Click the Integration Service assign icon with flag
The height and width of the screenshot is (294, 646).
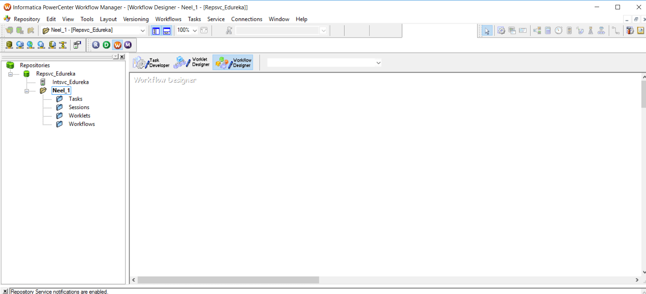[x=77, y=45]
